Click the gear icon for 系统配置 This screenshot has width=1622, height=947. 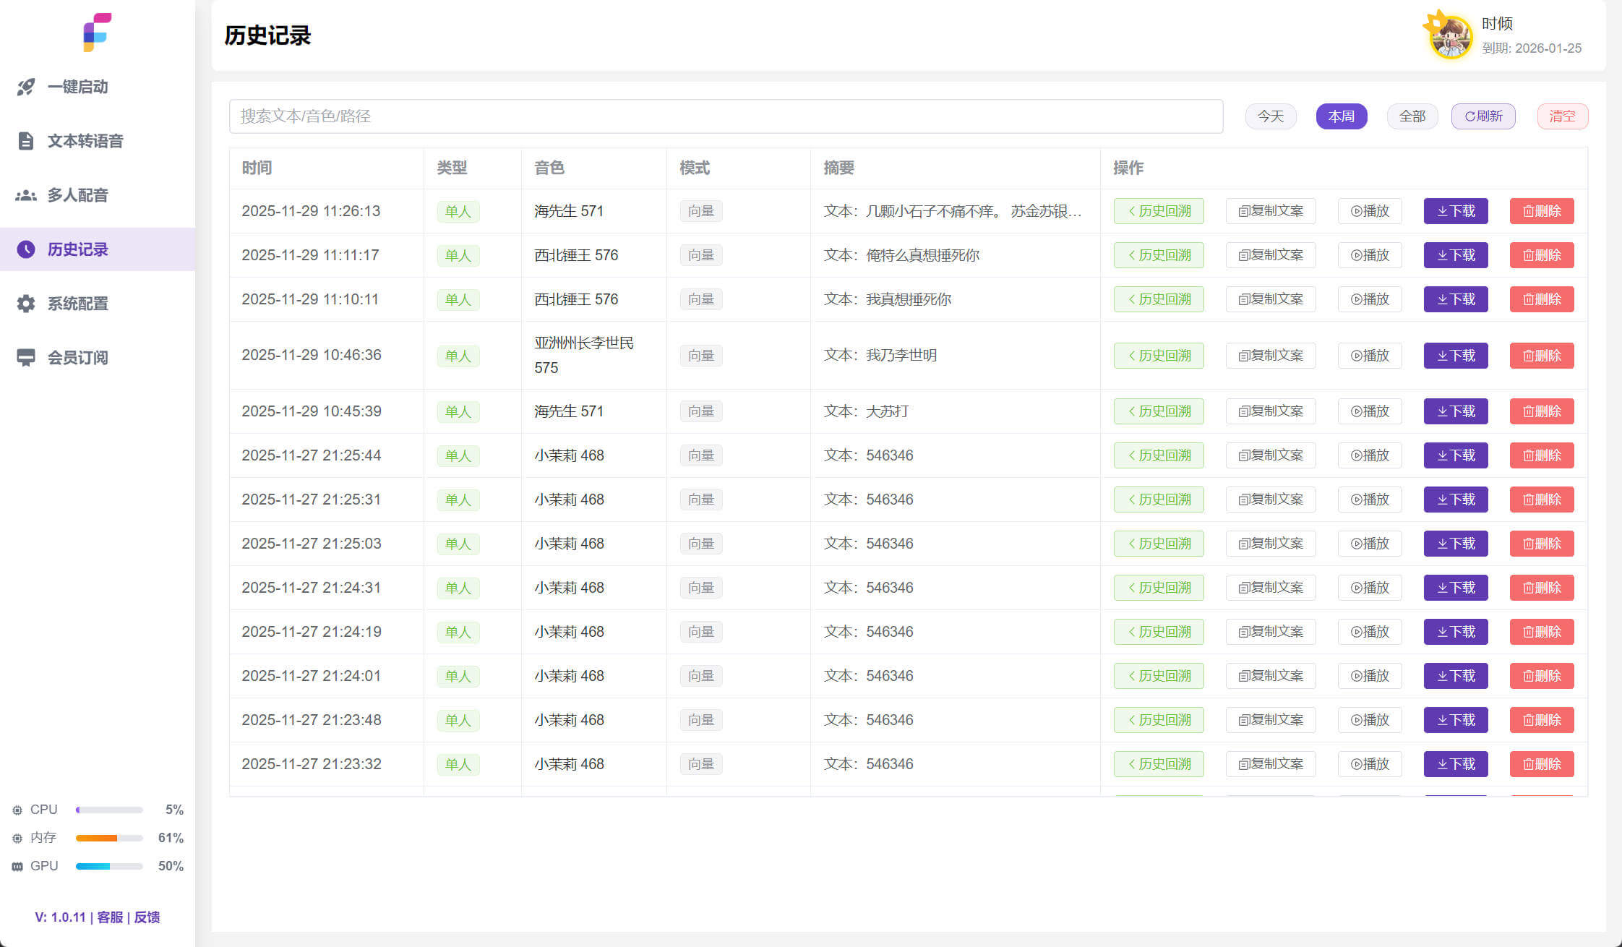tap(26, 304)
